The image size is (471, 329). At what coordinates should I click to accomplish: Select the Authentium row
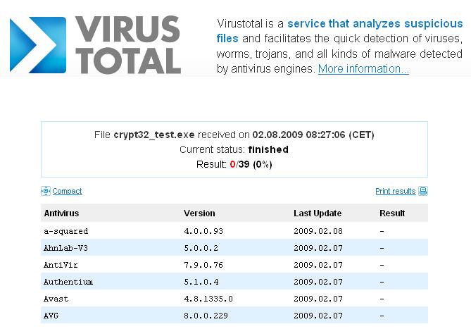point(68,282)
